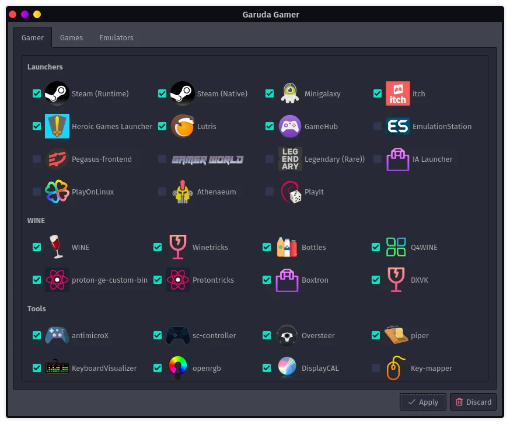Click the WINE glass icon

(x=56, y=247)
